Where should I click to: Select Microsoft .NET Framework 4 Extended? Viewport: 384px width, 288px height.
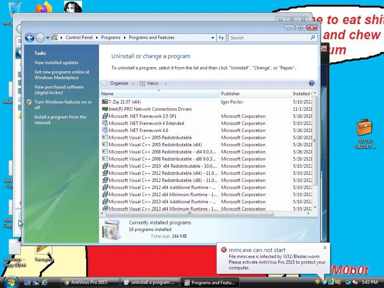146,123
